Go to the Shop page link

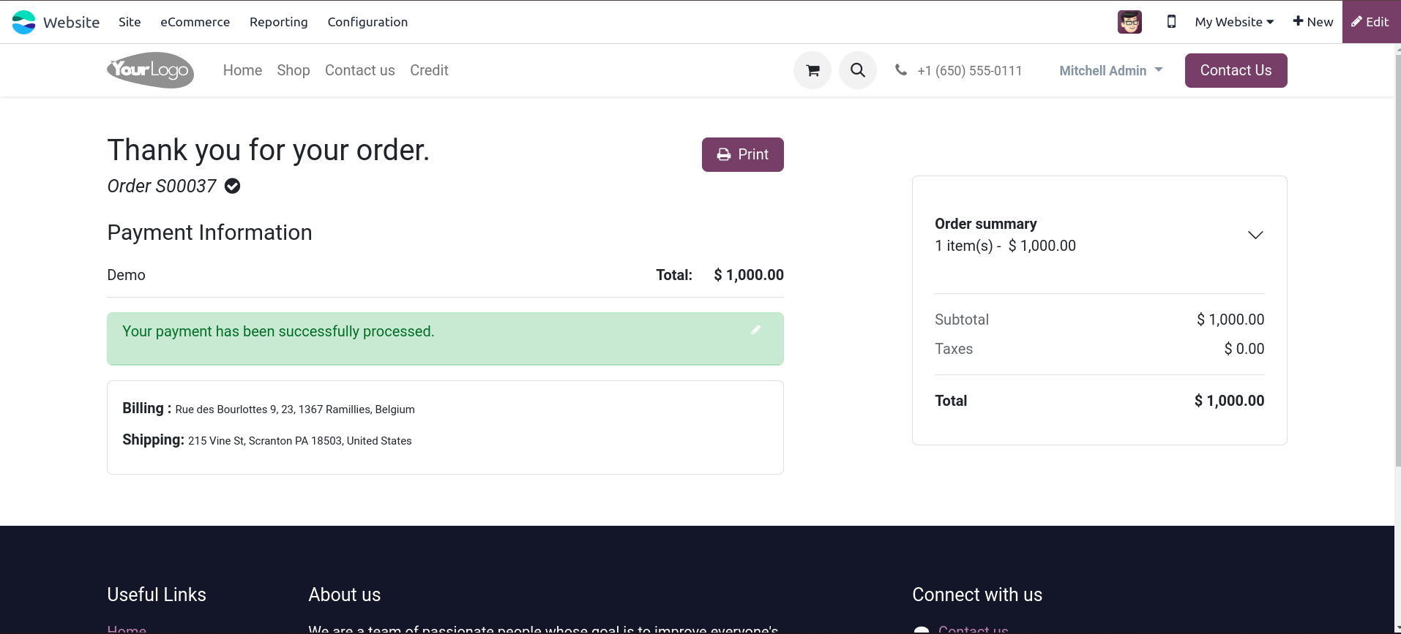click(293, 71)
